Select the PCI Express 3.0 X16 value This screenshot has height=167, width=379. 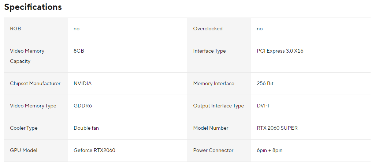coord(280,51)
